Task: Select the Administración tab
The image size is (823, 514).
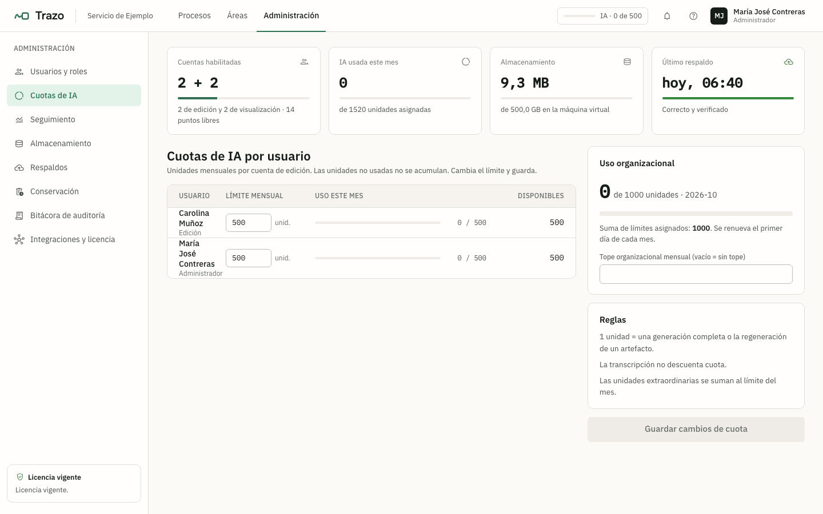Action: point(291,15)
